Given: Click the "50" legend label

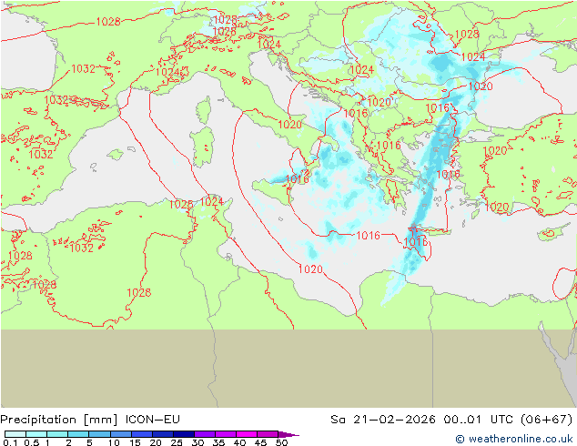Looking at the screenshot, I should [281, 442].
